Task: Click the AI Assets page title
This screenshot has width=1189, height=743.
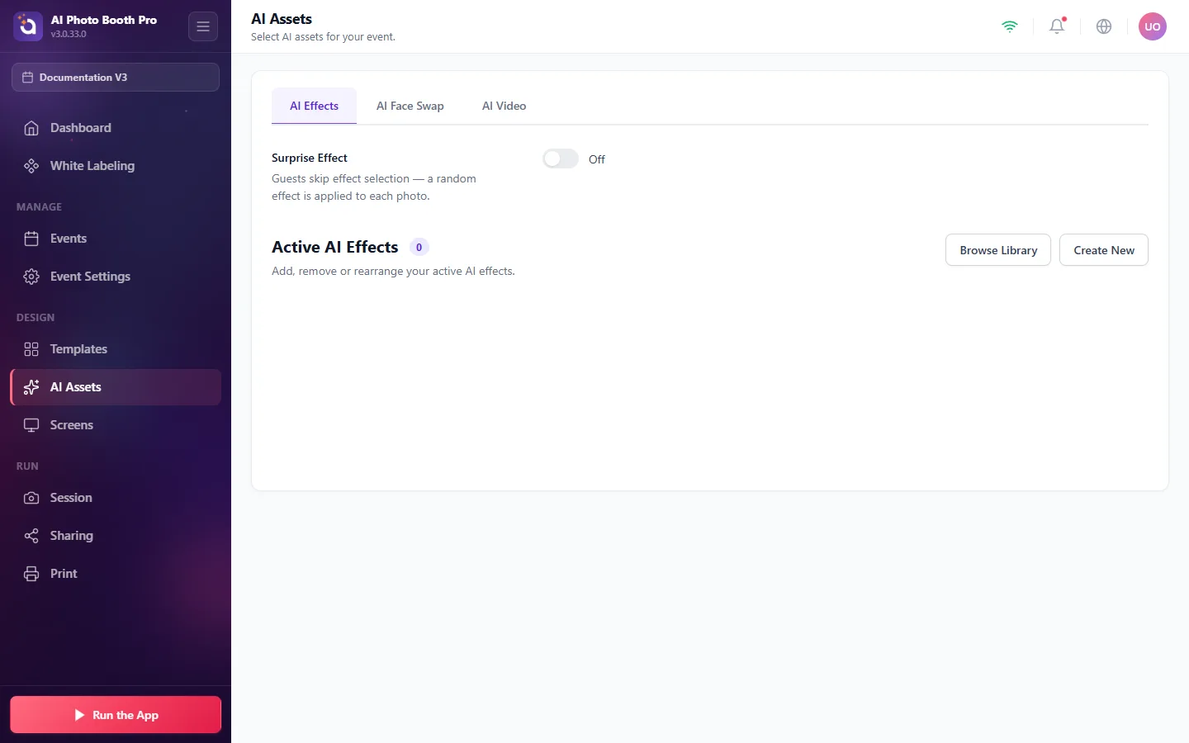Action: 282,19
